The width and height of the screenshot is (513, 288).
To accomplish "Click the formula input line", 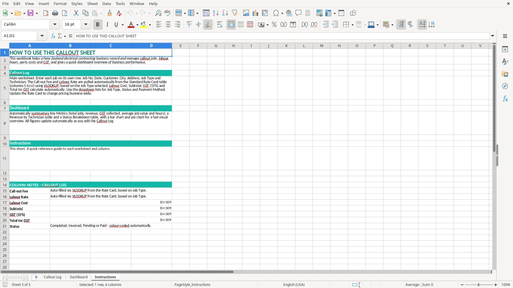I will 281,36.
